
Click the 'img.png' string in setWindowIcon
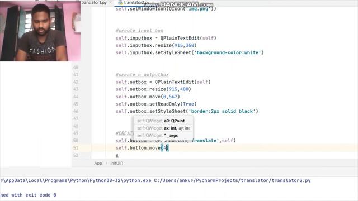click(199, 9)
